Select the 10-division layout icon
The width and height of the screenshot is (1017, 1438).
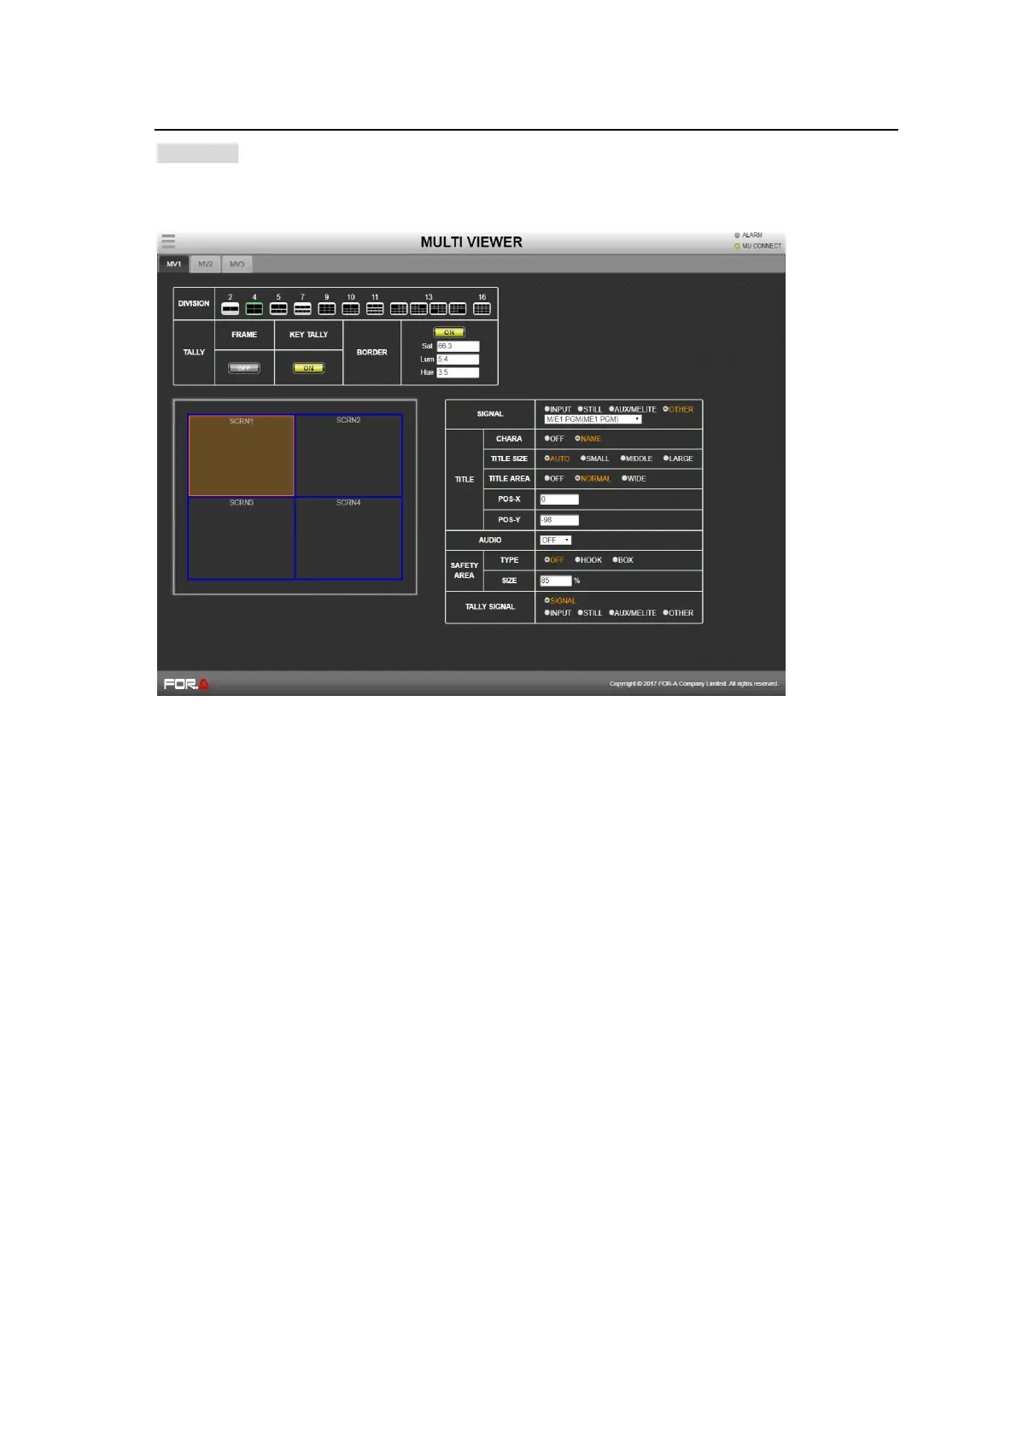351,309
